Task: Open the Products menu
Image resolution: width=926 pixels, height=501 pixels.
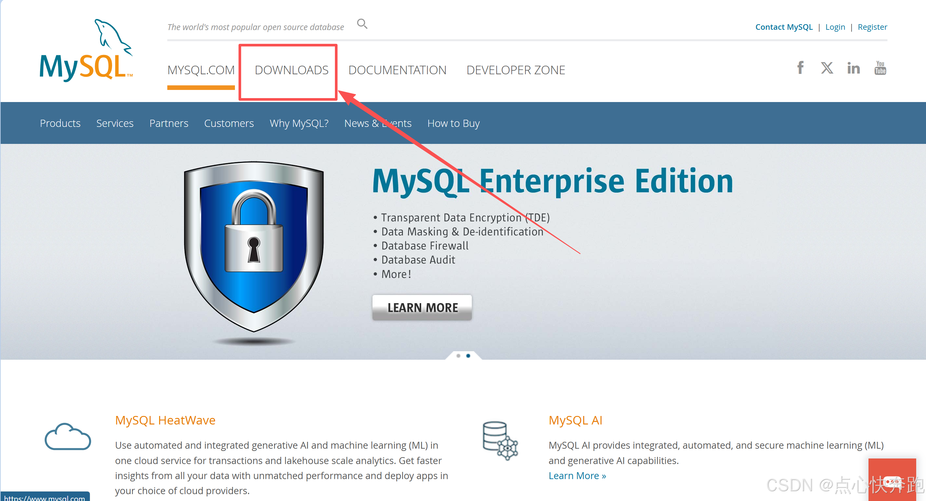Action: click(x=60, y=123)
